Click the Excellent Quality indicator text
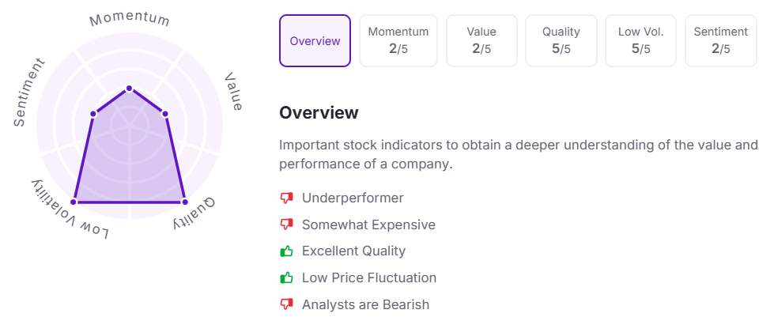774x321 pixels. tap(353, 251)
